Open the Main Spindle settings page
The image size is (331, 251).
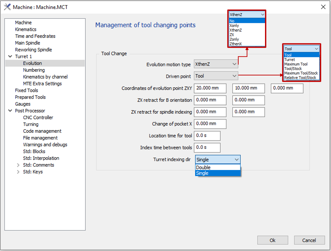27,43
